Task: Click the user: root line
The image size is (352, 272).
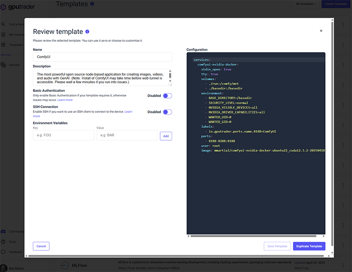Action: click(211, 146)
